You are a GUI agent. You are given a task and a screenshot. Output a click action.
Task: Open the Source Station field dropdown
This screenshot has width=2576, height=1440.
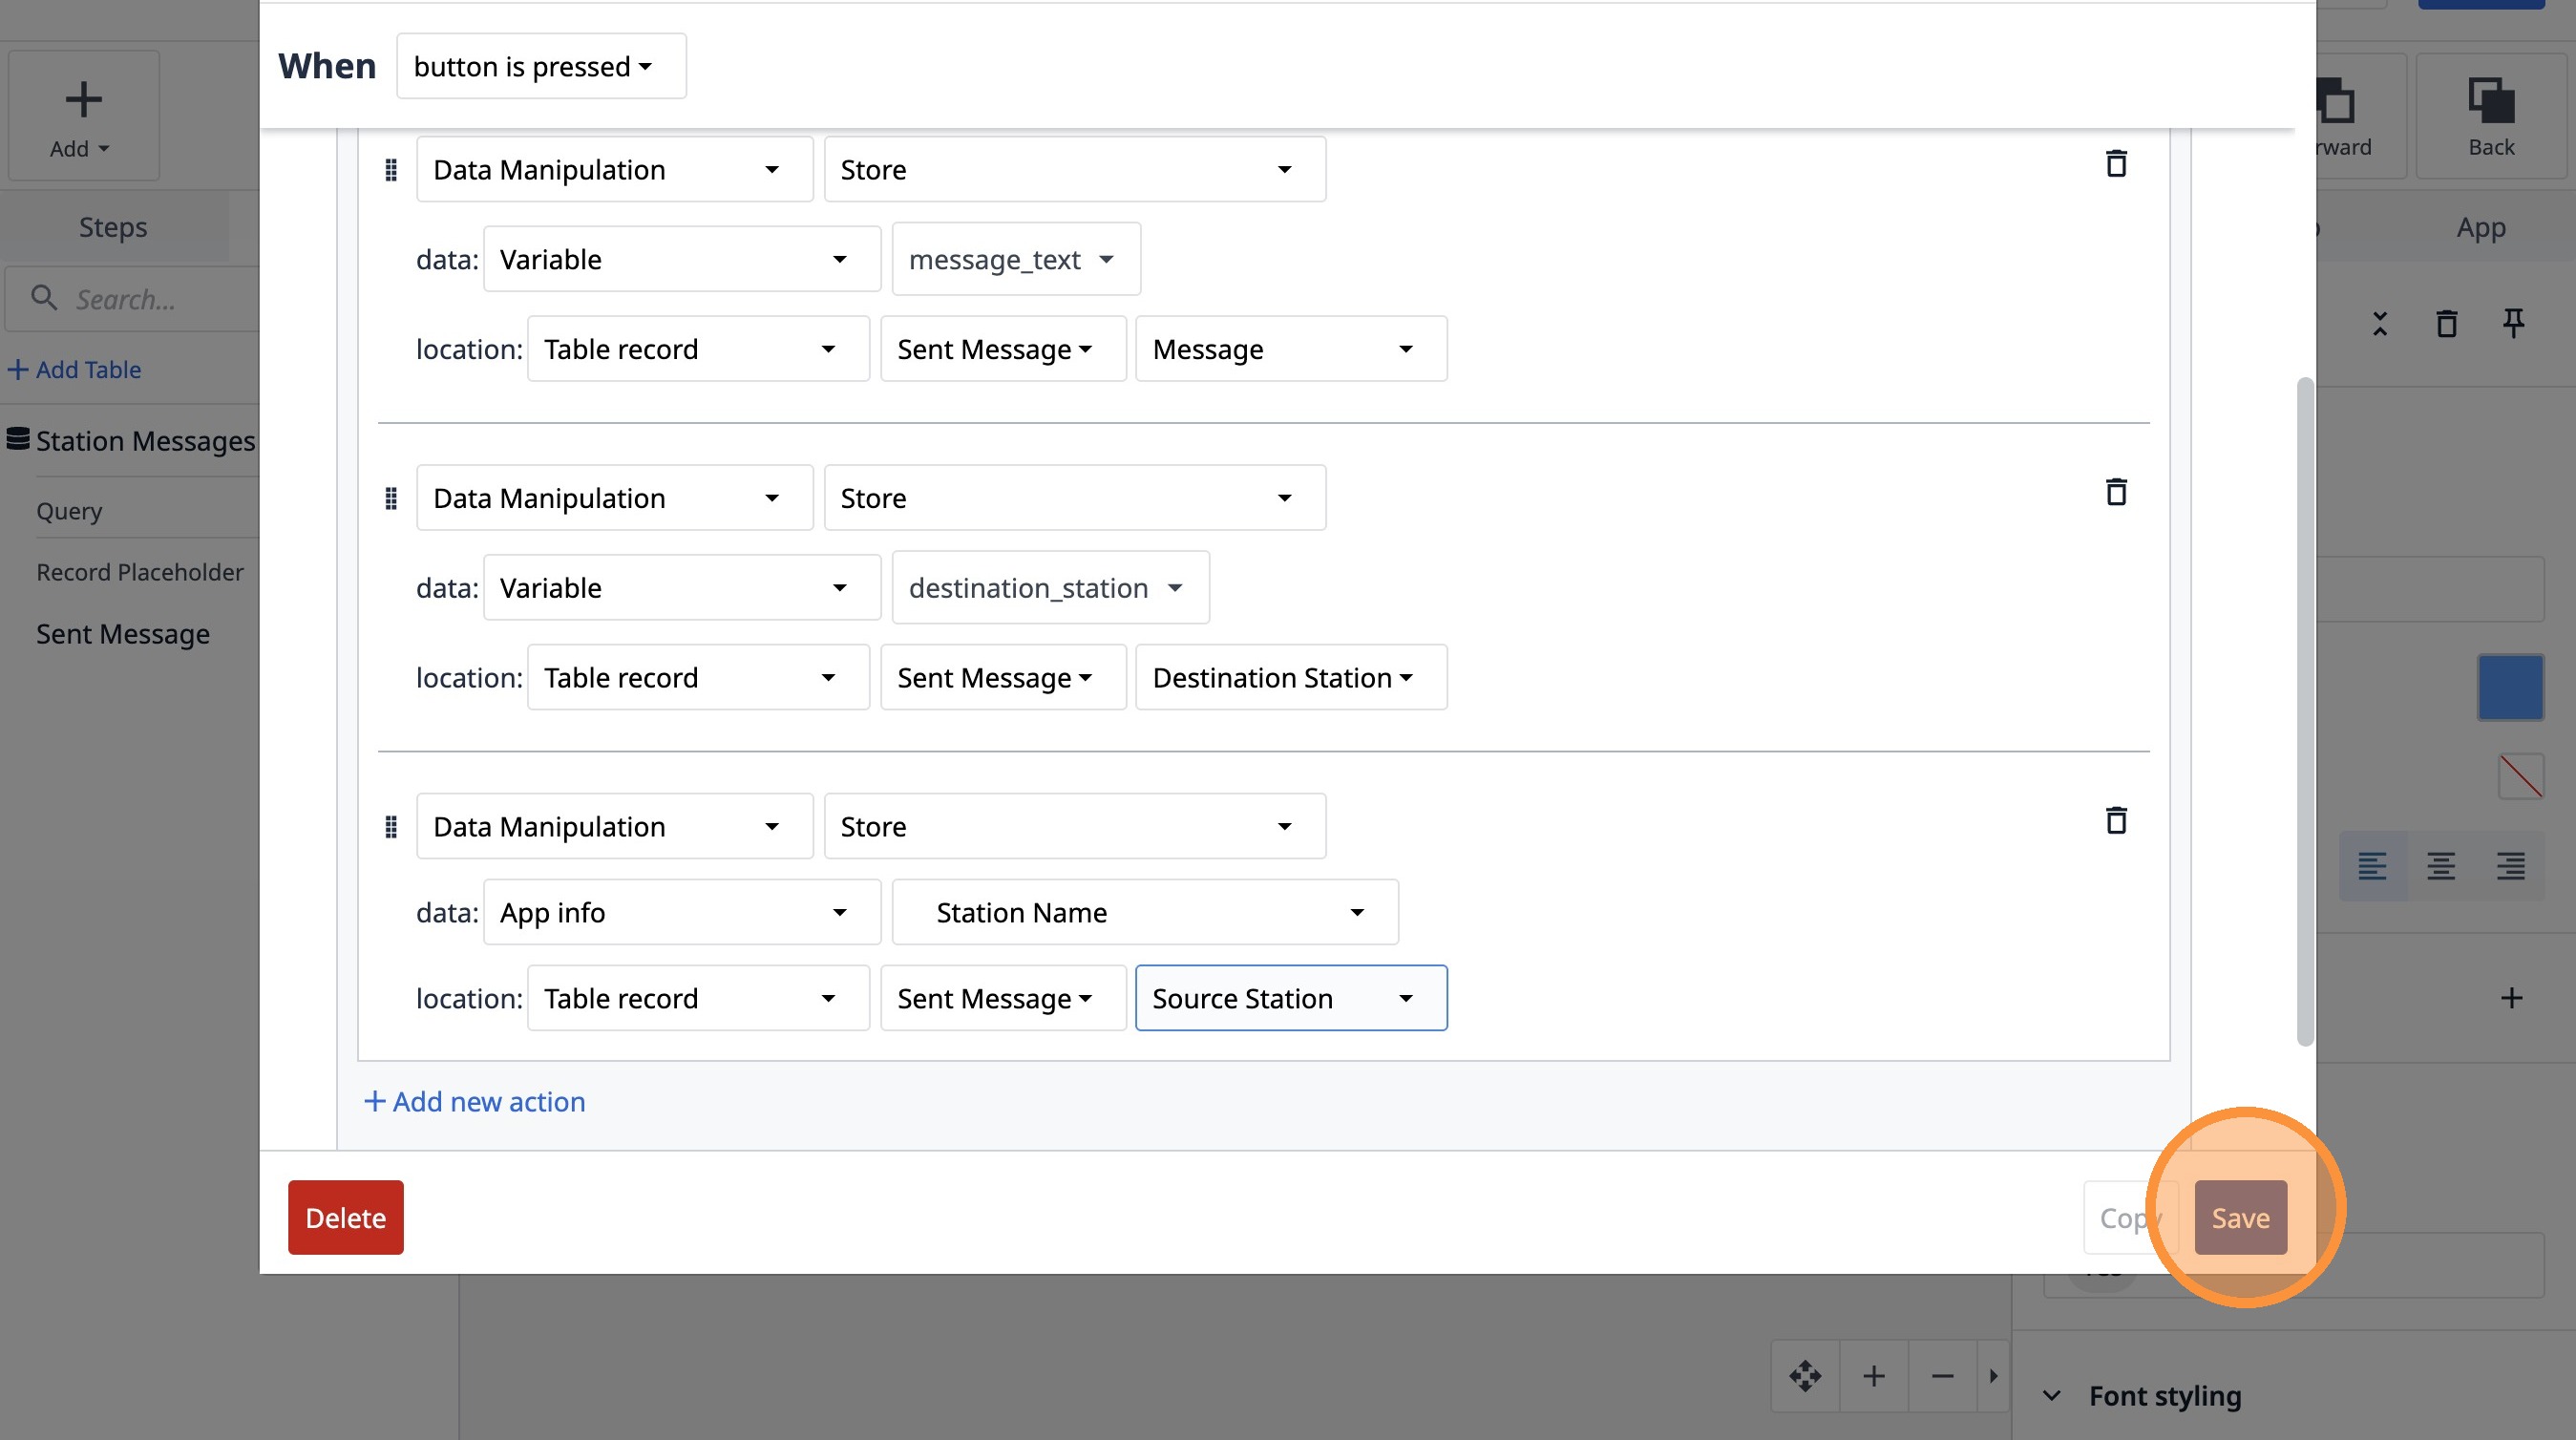pyautogui.click(x=1290, y=998)
